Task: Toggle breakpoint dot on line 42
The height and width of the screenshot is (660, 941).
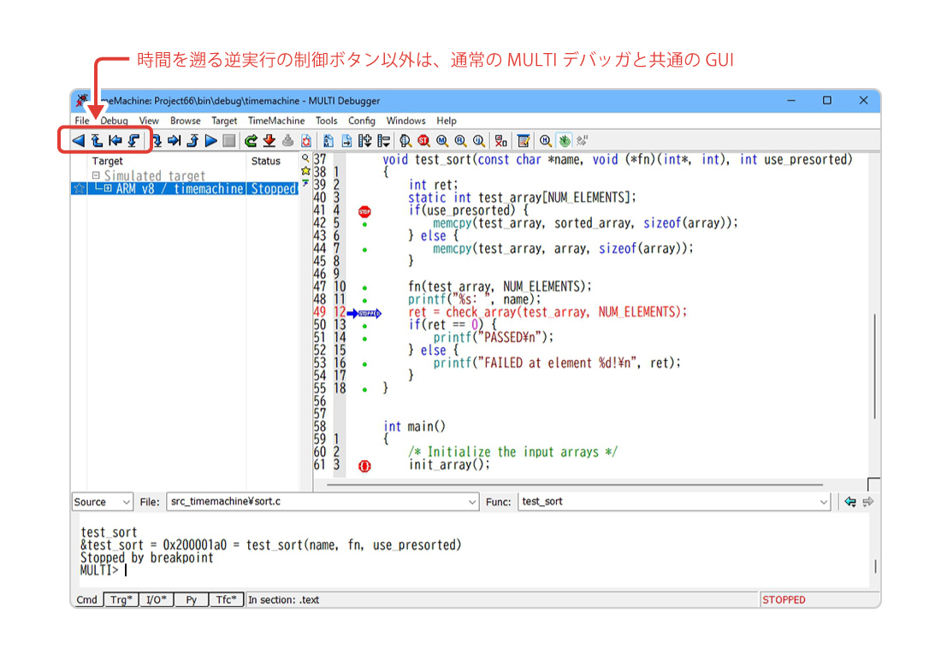Action: [x=365, y=224]
